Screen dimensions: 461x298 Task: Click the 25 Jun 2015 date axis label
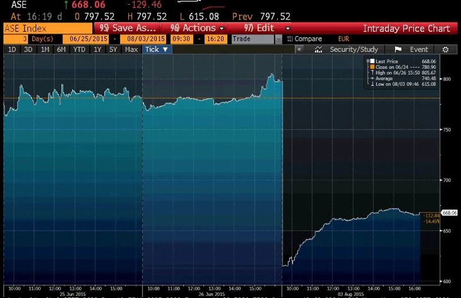[x=73, y=294]
